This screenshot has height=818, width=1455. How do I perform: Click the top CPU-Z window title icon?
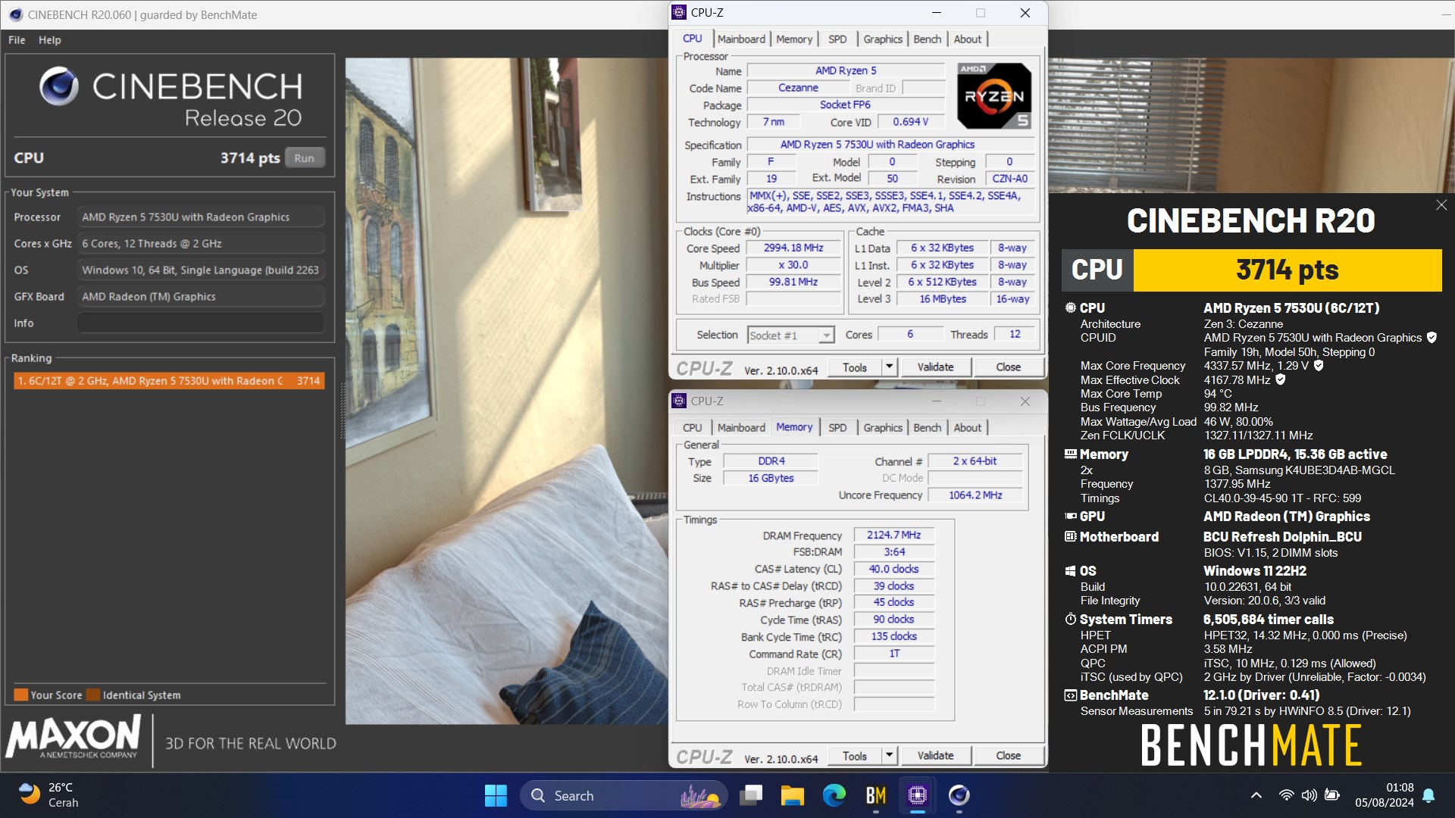coord(680,13)
